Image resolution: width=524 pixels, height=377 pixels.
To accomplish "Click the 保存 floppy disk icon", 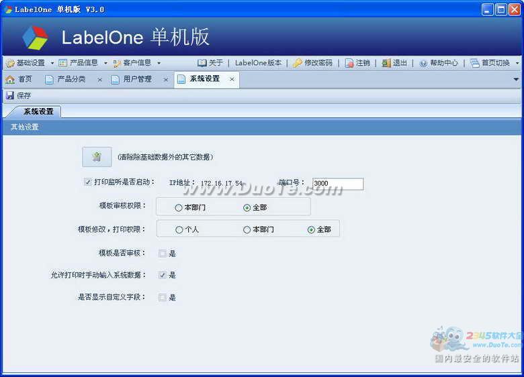I will 10,96.
